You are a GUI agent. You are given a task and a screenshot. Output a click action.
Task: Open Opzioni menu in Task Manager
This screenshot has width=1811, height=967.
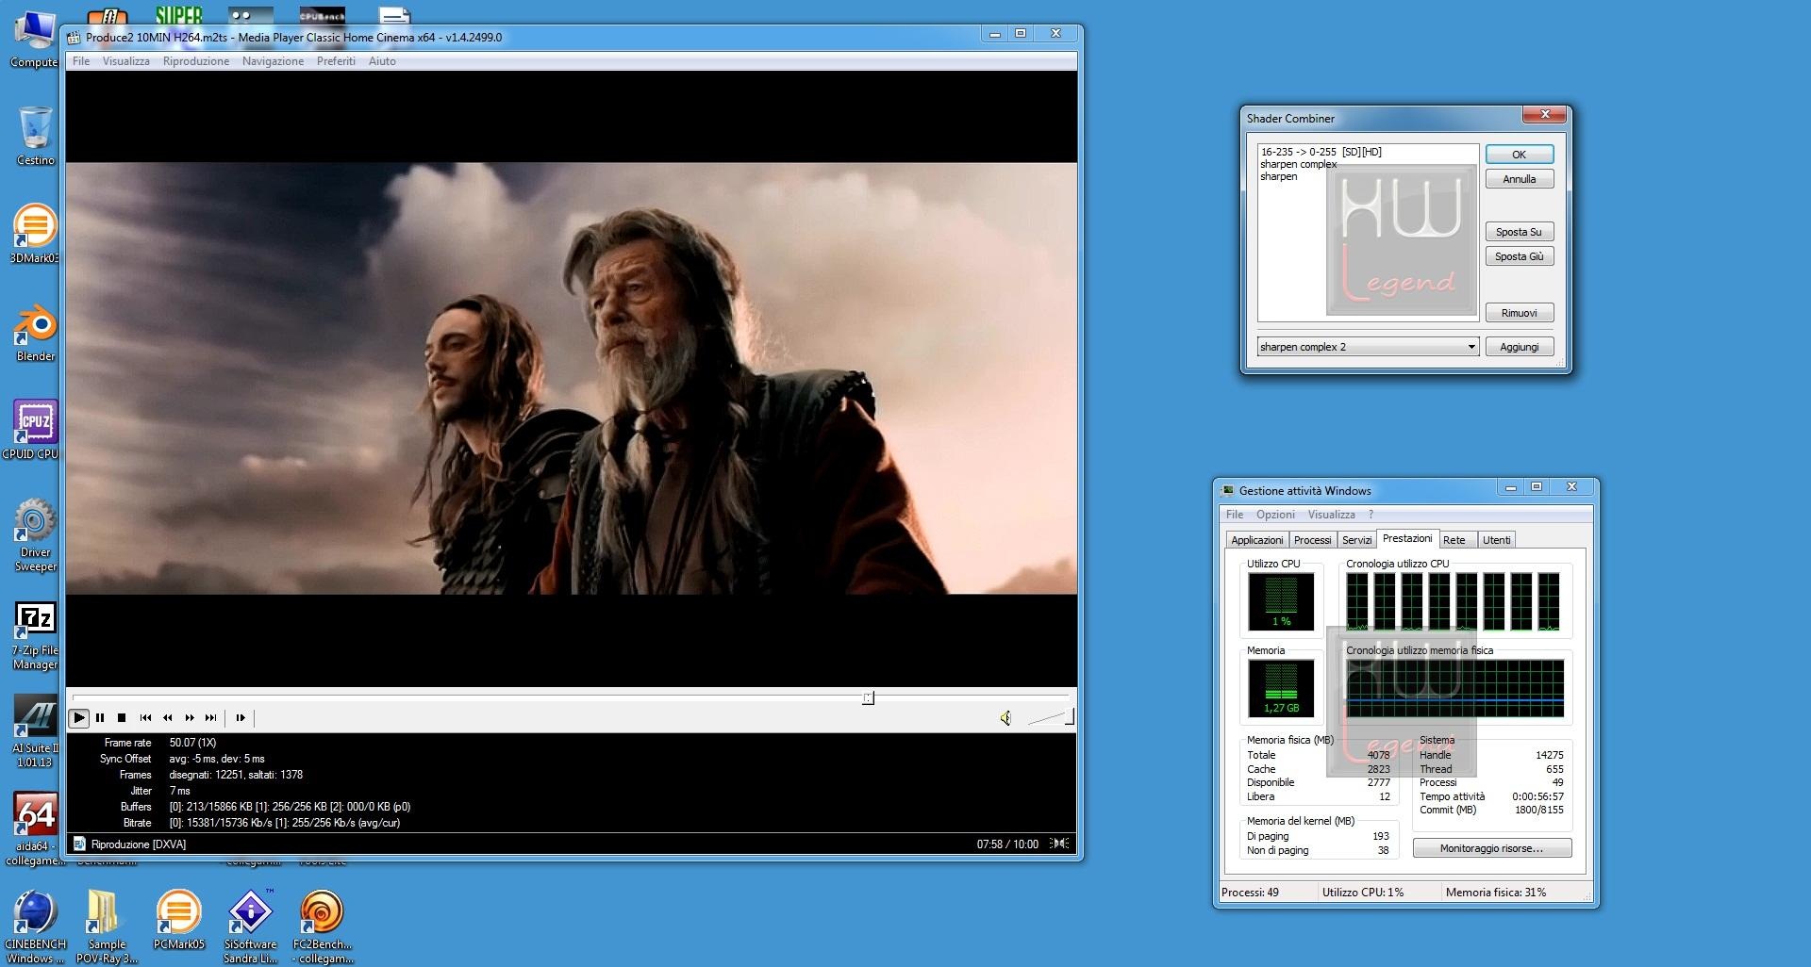(x=1275, y=515)
